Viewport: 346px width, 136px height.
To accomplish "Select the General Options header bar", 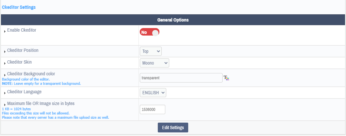I will [173, 20].
